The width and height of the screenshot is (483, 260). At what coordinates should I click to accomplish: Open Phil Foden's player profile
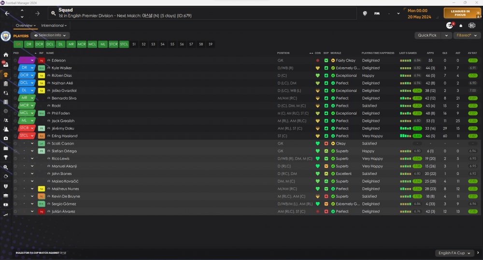point(61,114)
